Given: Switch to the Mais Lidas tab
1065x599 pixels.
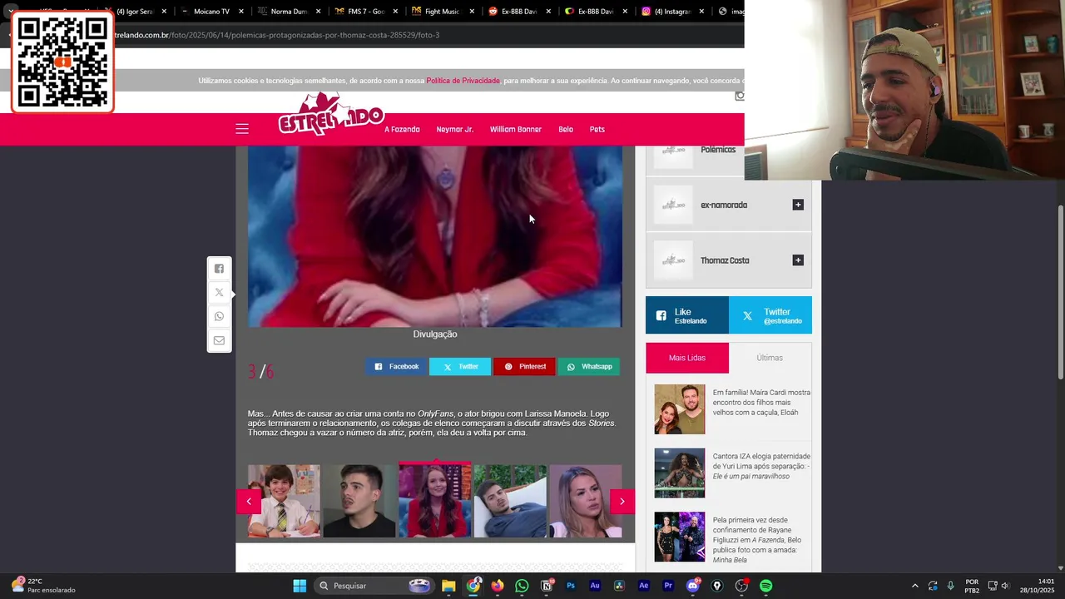Looking at the screenshot, I should [x=687, y=358].
